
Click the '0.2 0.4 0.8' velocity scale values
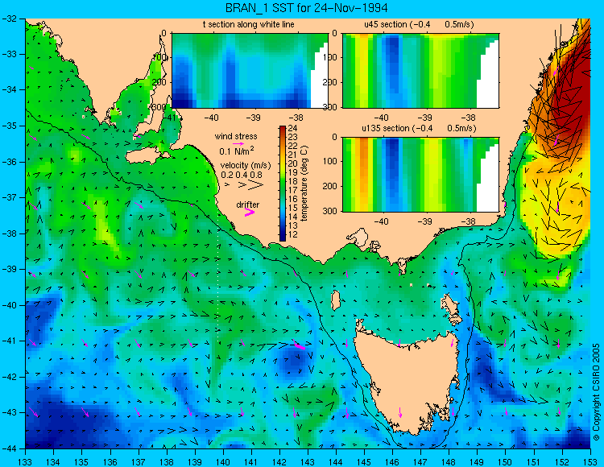(242, 175)
